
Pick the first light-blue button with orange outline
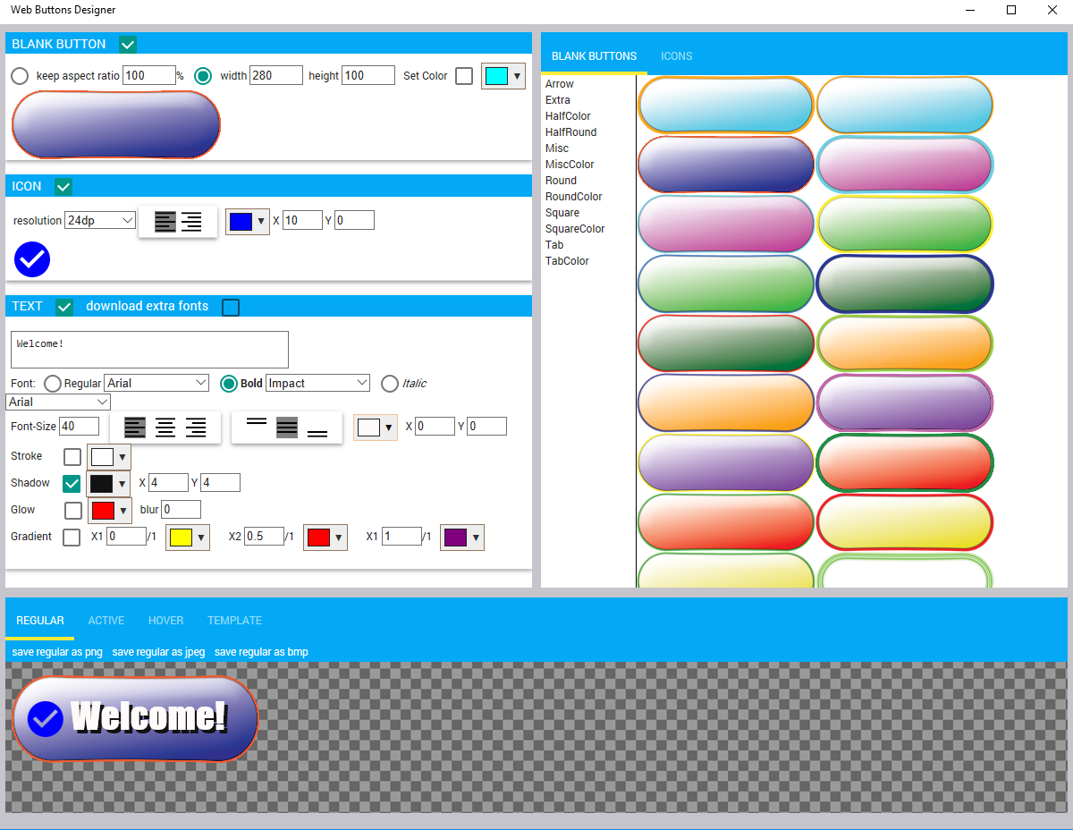(x=726, y=106)
